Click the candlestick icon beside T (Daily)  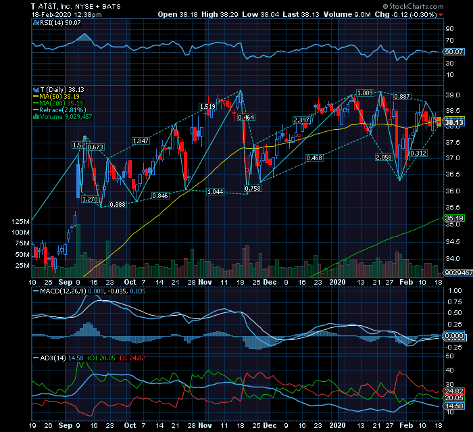coord(36,90)
